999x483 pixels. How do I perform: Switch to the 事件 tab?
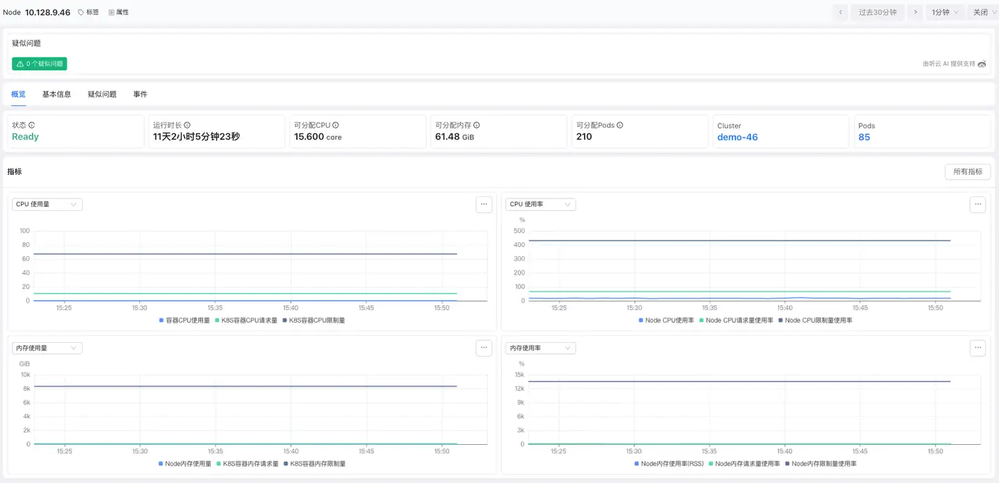click(140, 94)
